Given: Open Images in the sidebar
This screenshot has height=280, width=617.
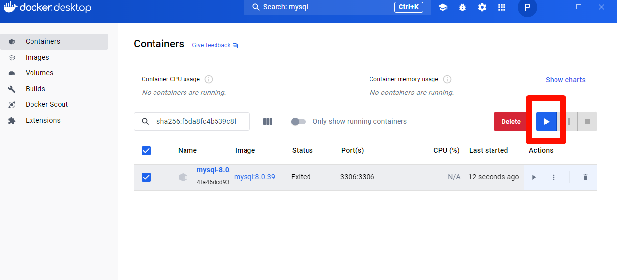Looking at the screenshot, I should [x=54, y=58].
